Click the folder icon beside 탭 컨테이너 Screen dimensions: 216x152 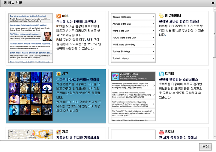[x=161, y=16]
